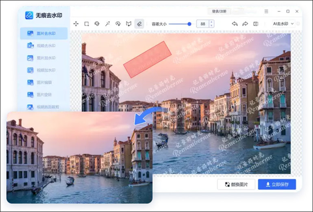Open 视频画面裁剪 in the sidebar
The image size is (313, 212).
tap(44, 107)
